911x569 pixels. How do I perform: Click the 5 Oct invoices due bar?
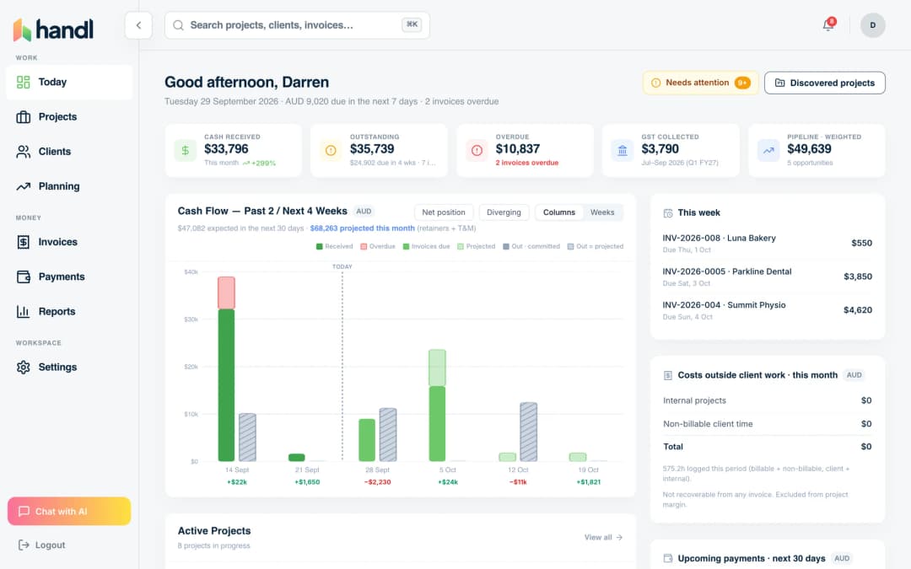tap(437, 424)
